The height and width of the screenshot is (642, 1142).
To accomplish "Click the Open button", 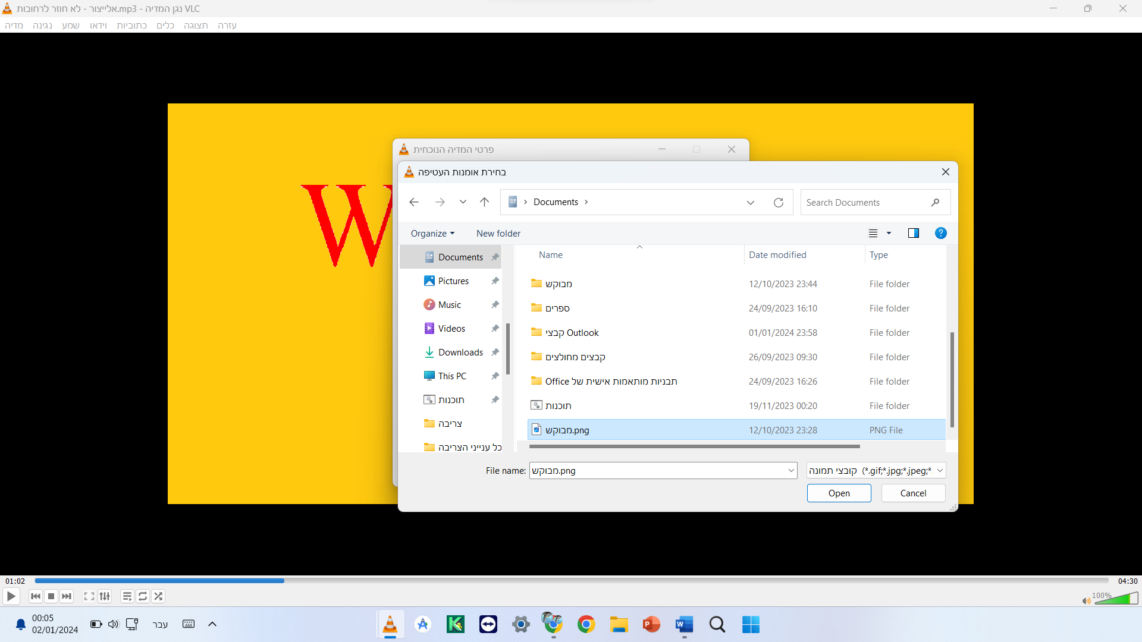I will 839,493.
